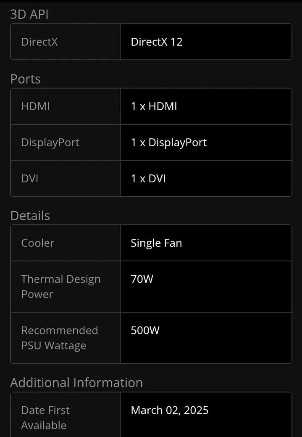Viewport: 302px width, 437px height.
Task: Click the 1 x HDMI value
Action: (154, 106)
